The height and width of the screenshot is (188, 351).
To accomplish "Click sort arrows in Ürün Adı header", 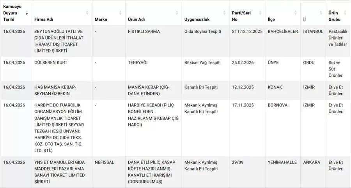I will [x=177, y=13].
